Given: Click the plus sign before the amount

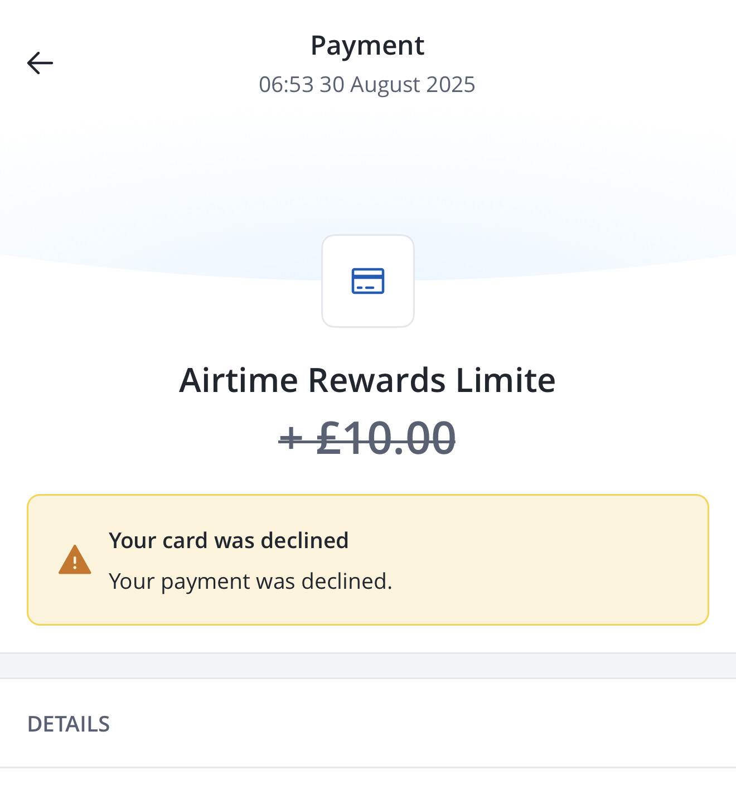Looking at the screenshot, I should click(x=290, y=437).
